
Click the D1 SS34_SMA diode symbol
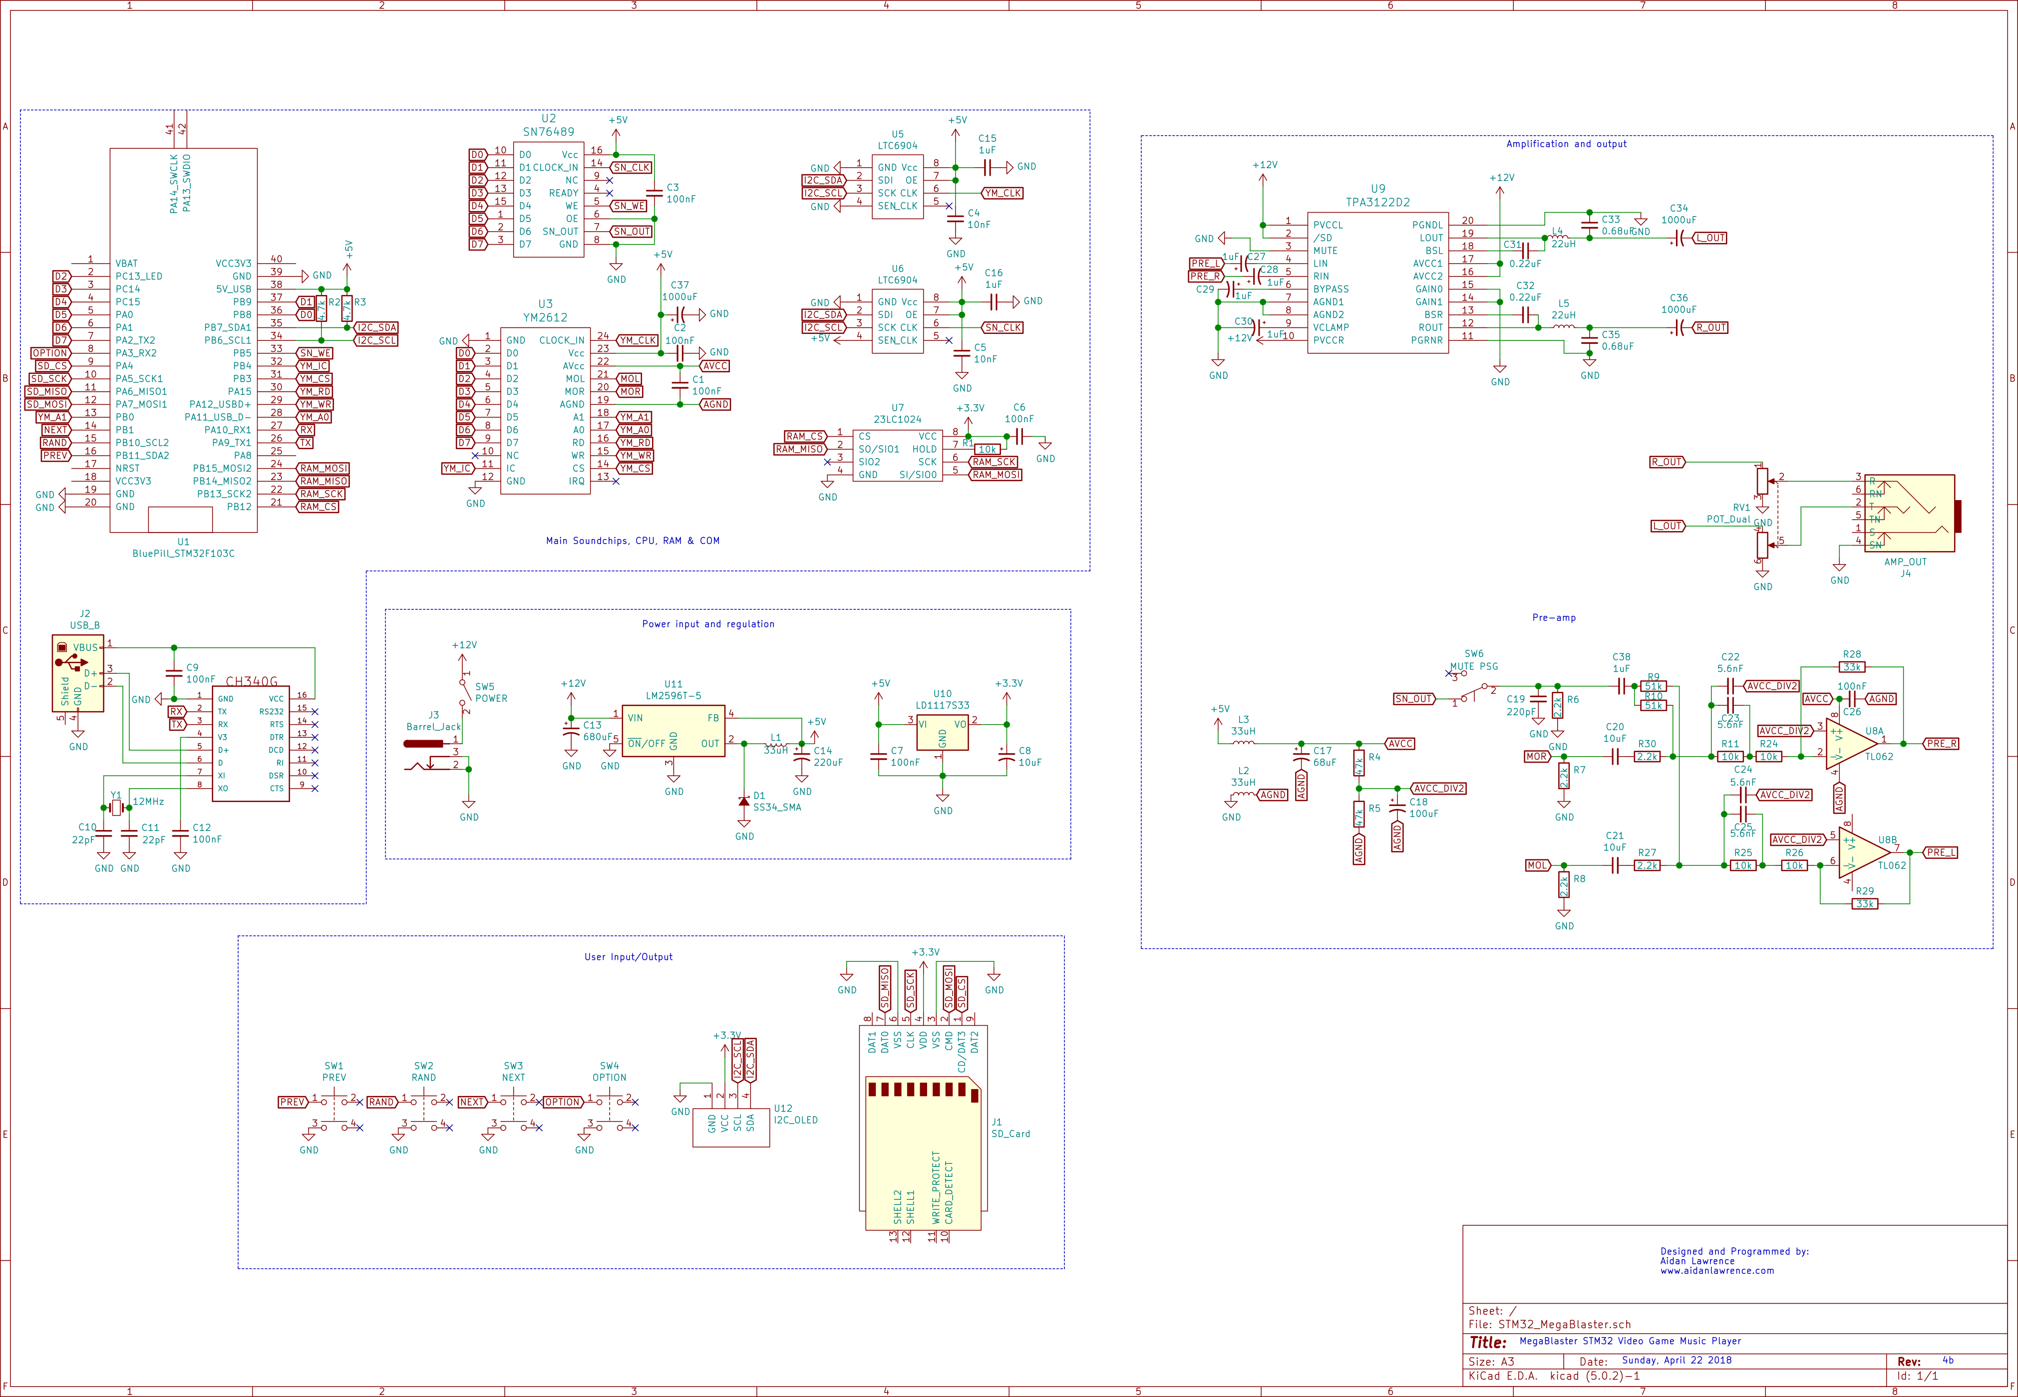pos(743,801)
